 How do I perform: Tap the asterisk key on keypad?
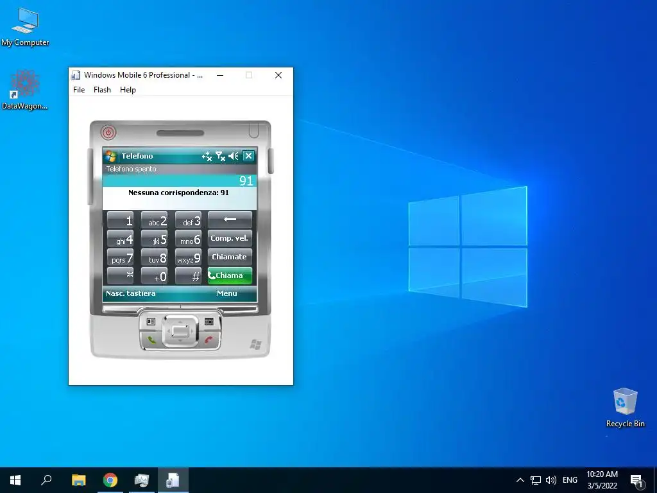pos(121,276)
